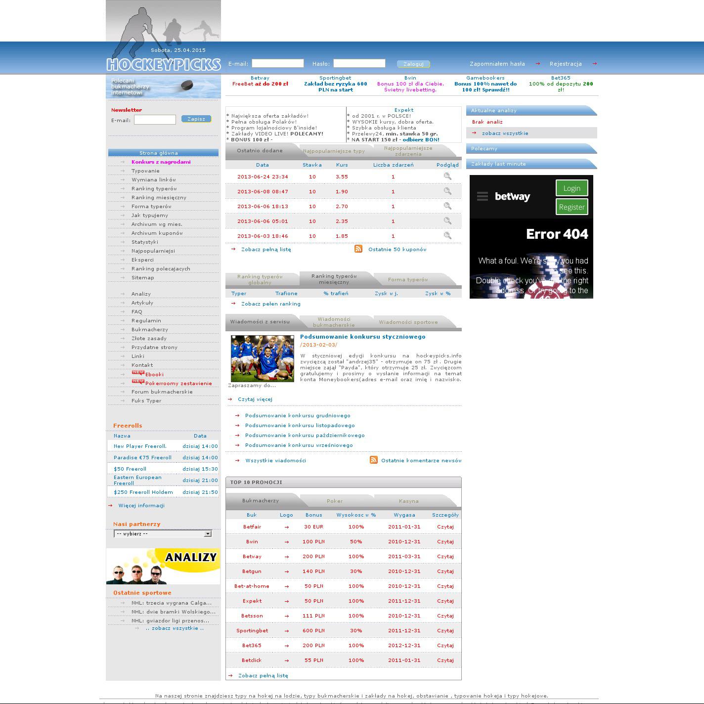The image size is (704, 704).
Task: Switch to Najpopularniejsze typy tab
Action: pos(334,151)
